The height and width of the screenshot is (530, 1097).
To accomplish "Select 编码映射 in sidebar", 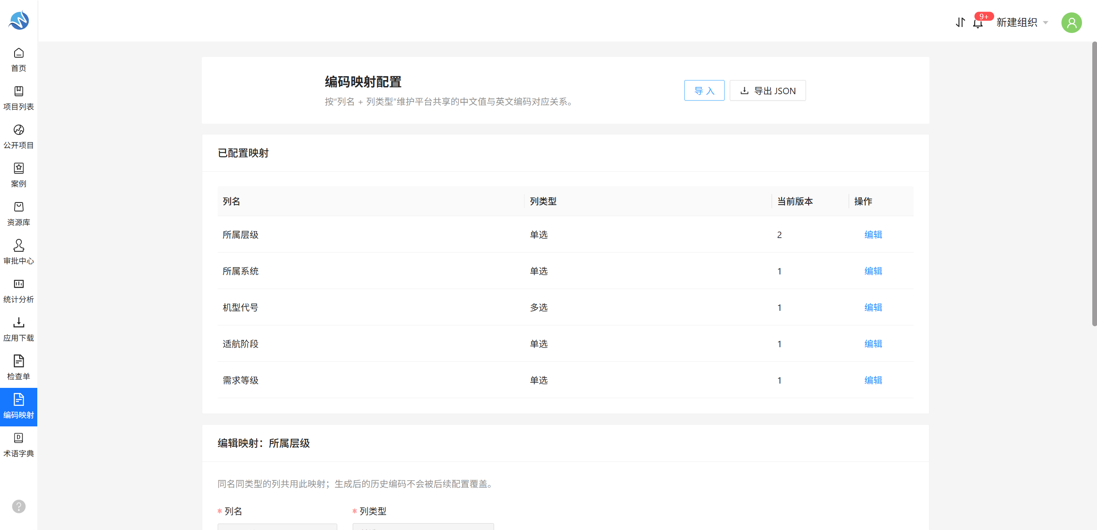I will coord(18,407).
